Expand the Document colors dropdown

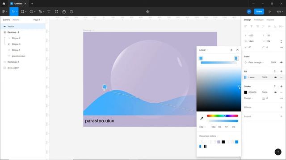click(209, 136)
